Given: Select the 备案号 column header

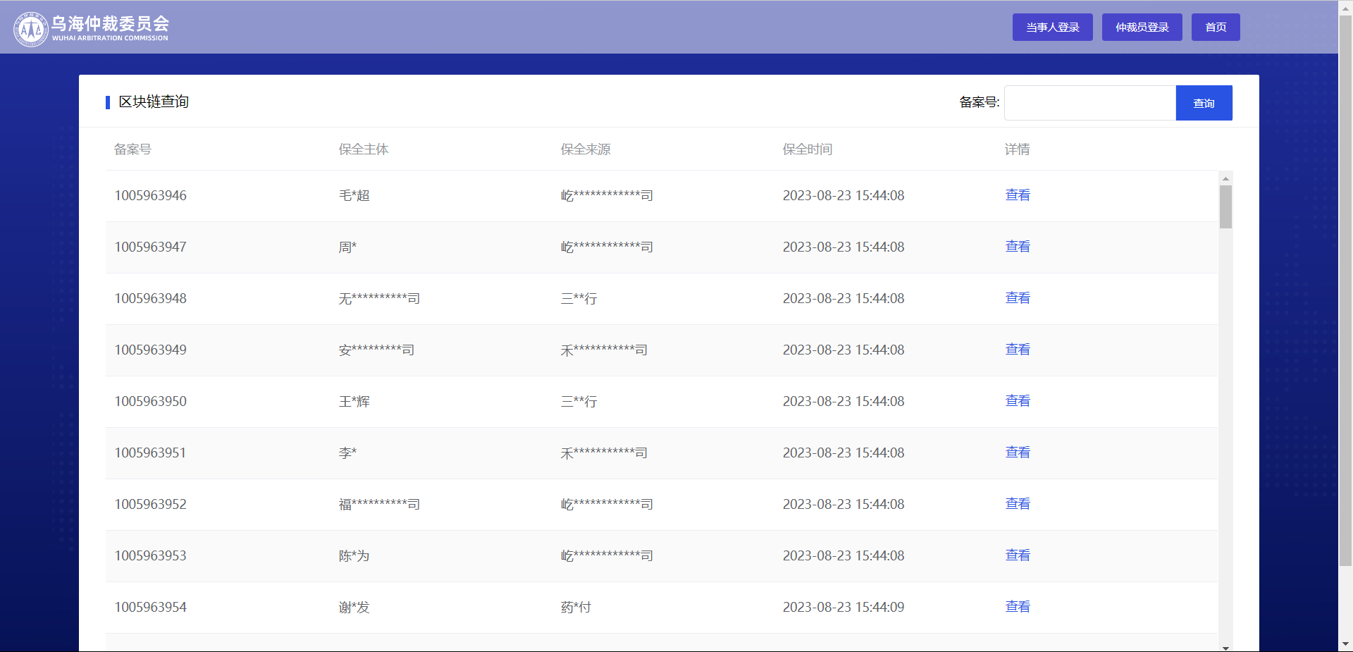Looking at the screenshot, I should coord(132,149).
